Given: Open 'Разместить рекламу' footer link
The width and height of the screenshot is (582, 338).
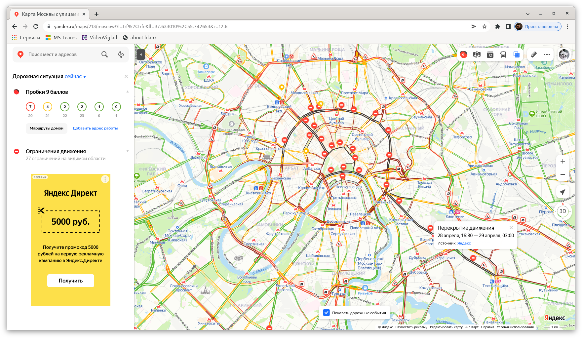Looking at the screenshot, I should [x=411, y=327].
